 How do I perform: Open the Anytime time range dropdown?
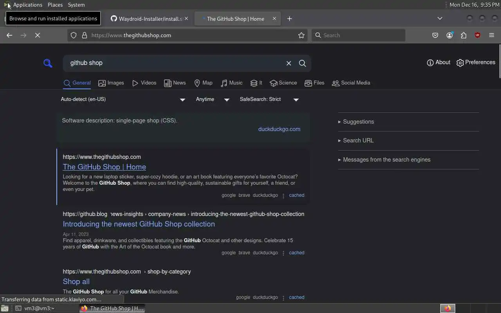[x=213, y=99]
